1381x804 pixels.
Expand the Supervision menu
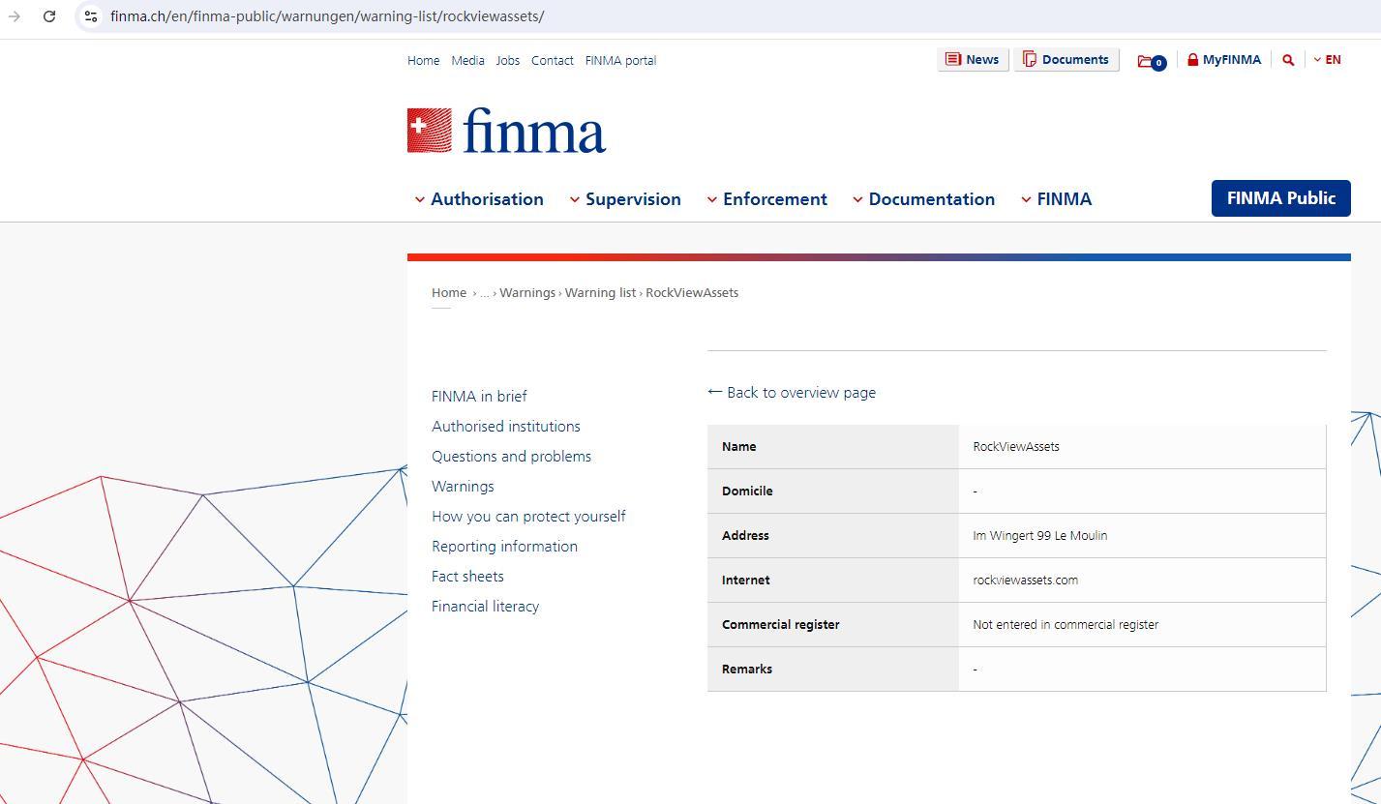point(625,199)
